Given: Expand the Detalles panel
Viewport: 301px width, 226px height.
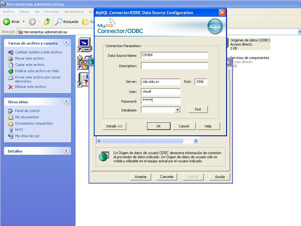Looking at the screenshot, I should pos(66,150).
